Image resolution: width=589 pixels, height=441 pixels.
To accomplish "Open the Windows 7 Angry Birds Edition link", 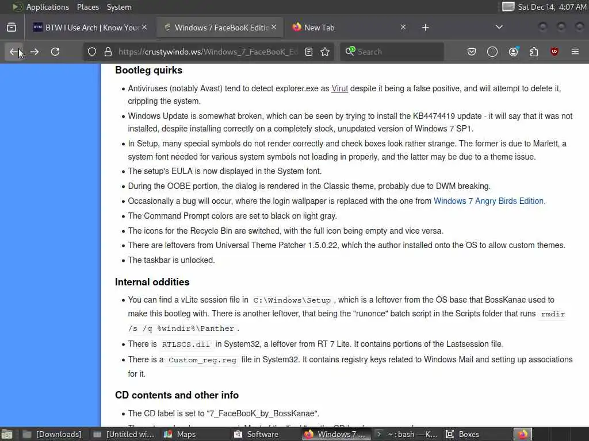I will click(488, 201).
